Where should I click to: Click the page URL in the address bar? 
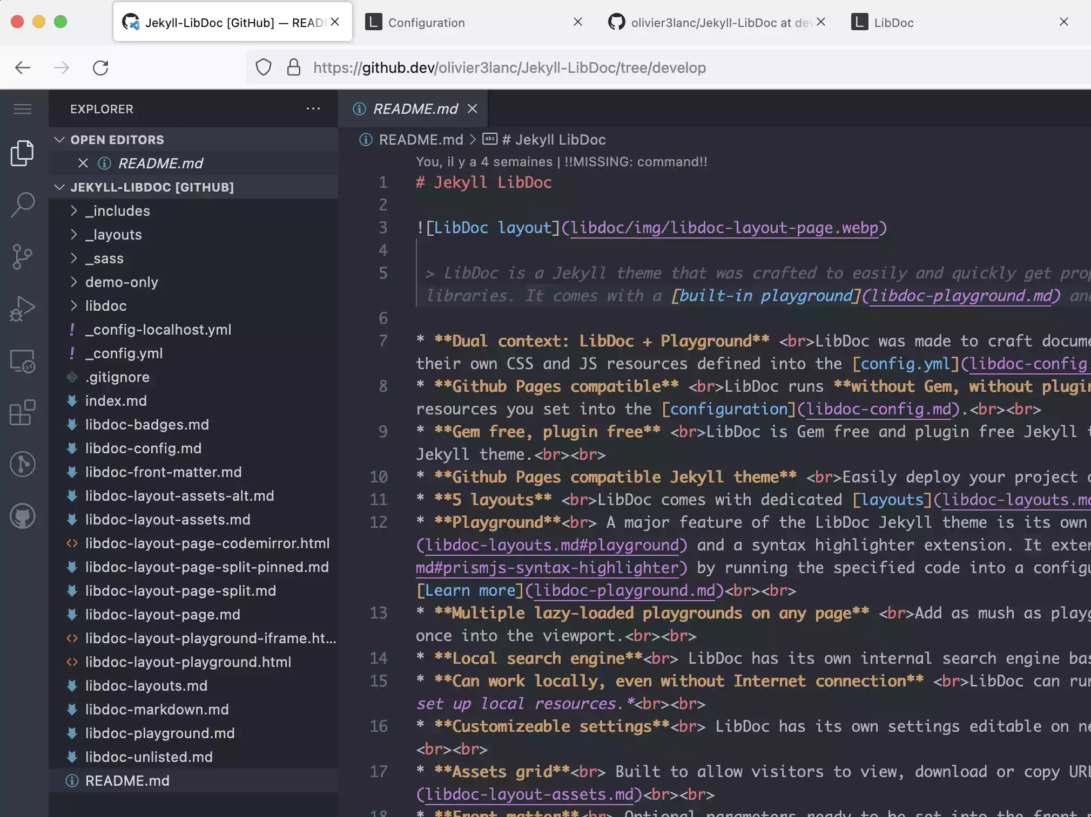509,67
